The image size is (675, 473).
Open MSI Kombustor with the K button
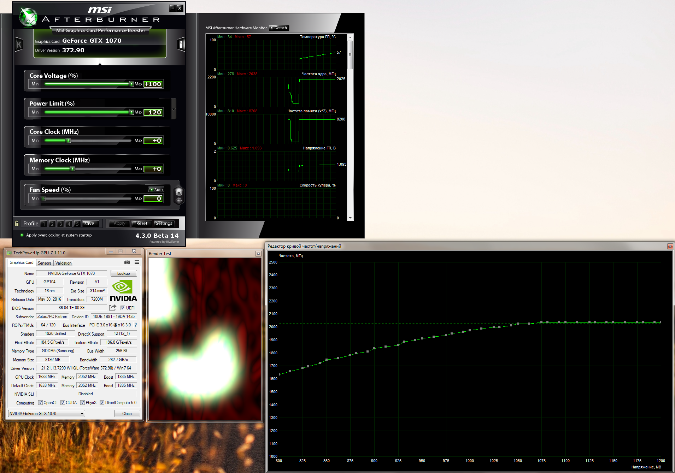(19, 45)
